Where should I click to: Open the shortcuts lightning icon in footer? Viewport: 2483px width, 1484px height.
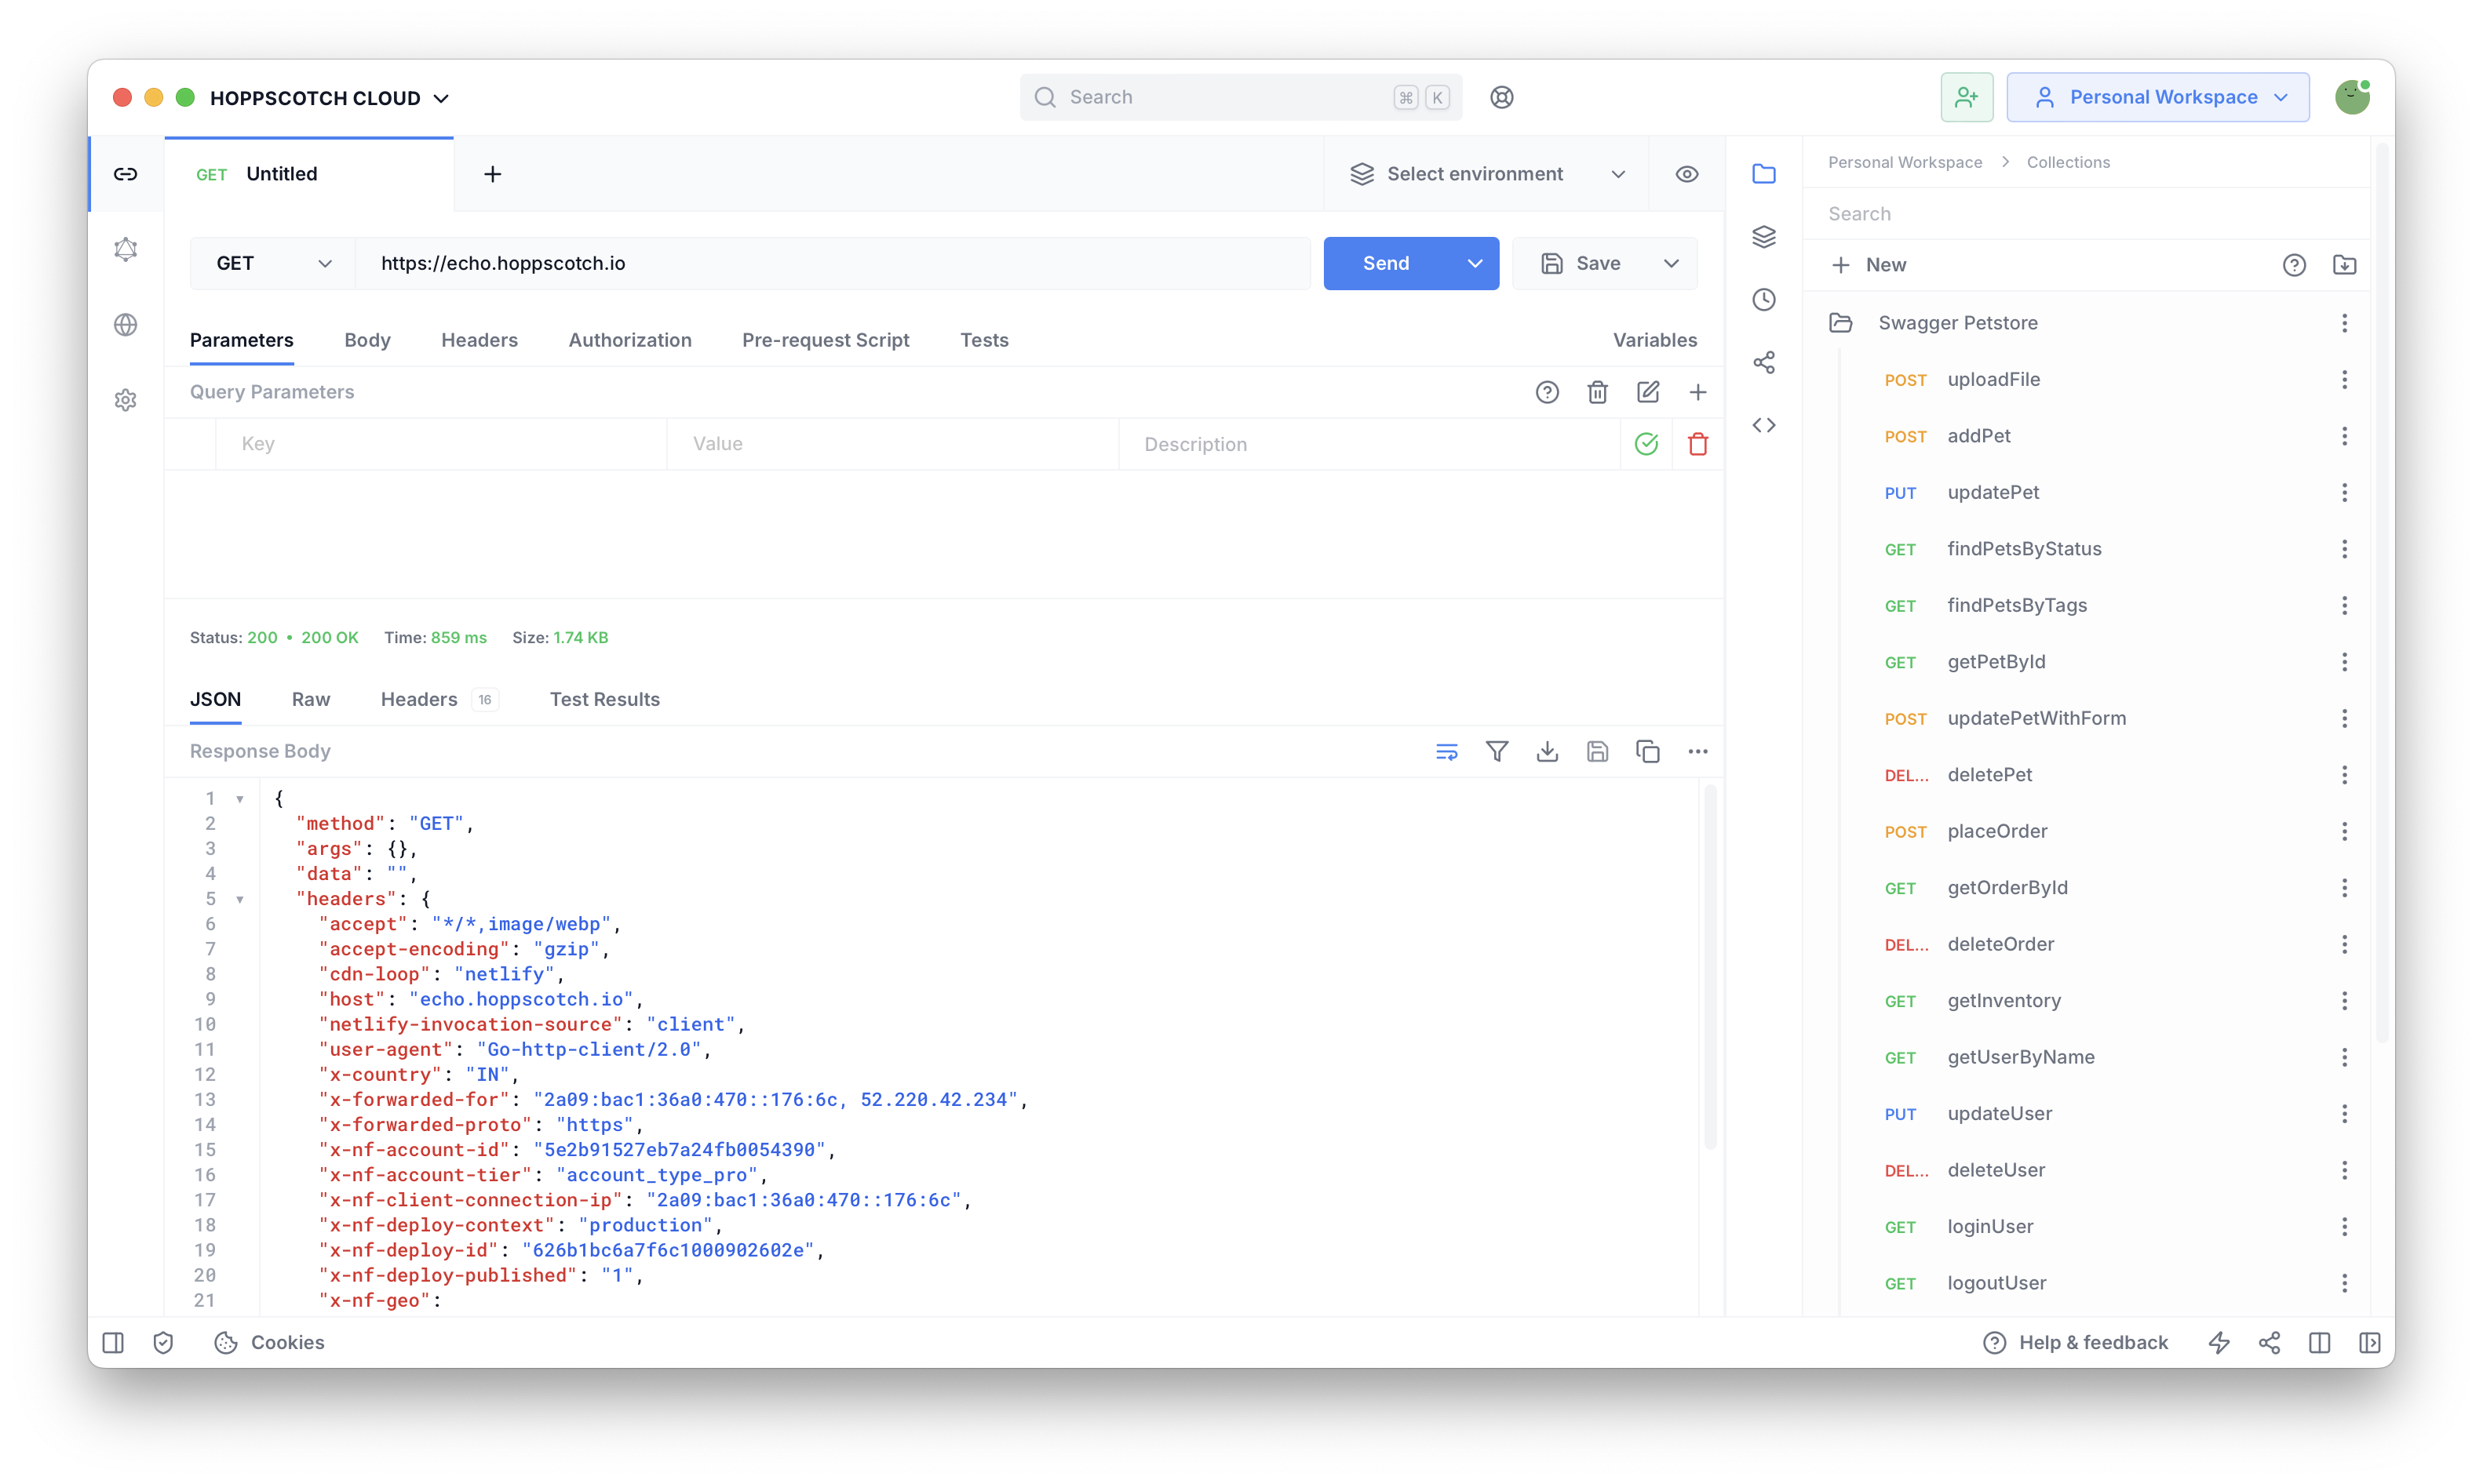pyautogui.click(x=2219, y=1342)
